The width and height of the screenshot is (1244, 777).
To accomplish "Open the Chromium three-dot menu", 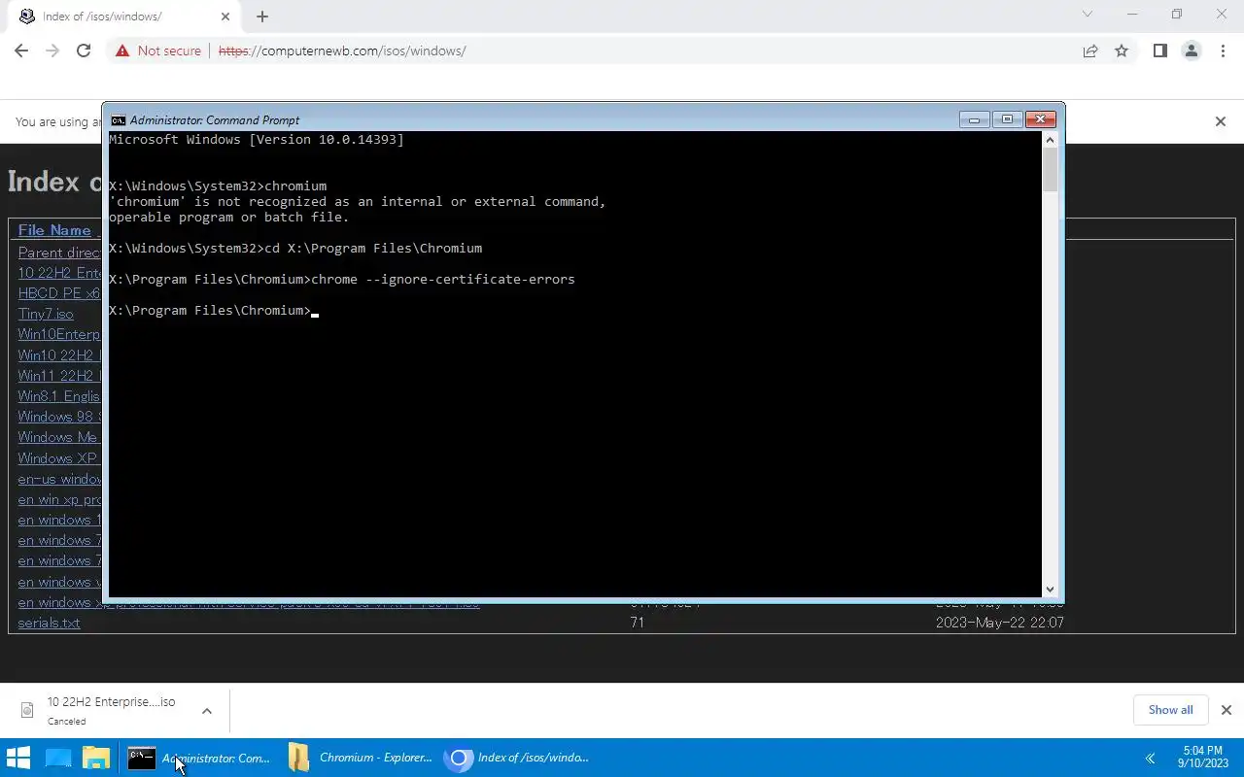I will [1223, 51].
